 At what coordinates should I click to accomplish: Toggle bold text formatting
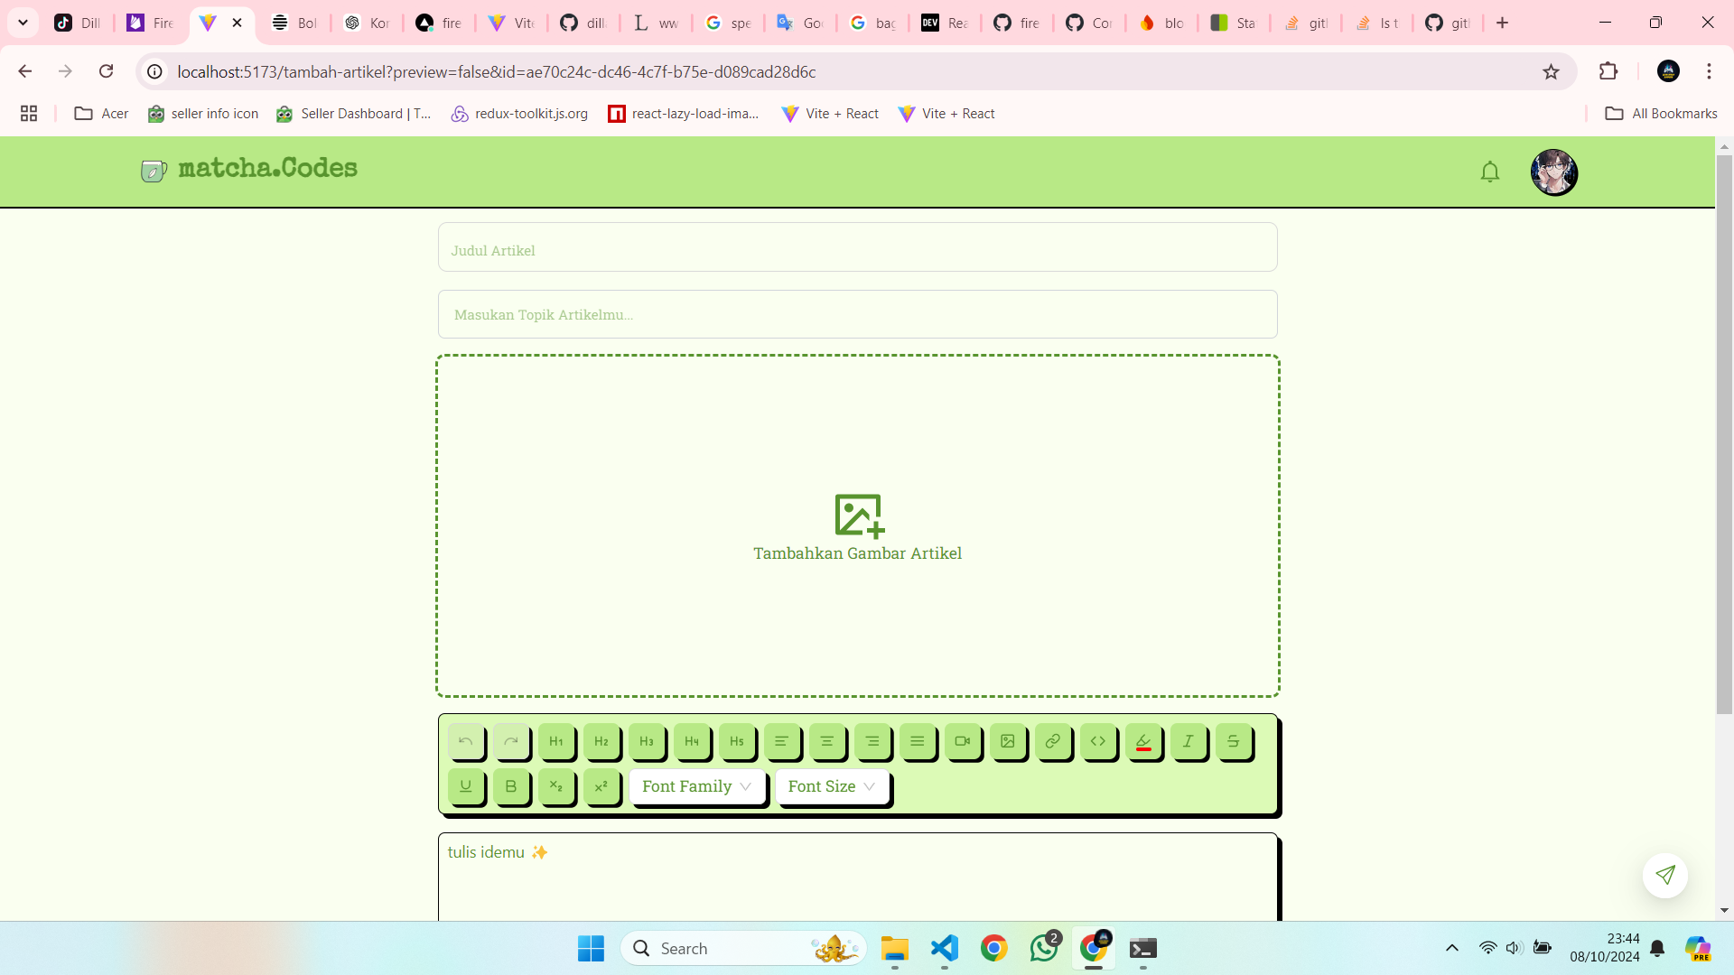(511, 786)
